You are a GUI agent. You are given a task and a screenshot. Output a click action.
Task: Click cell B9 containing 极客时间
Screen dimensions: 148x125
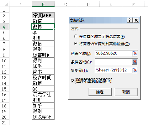pos(43,55)
